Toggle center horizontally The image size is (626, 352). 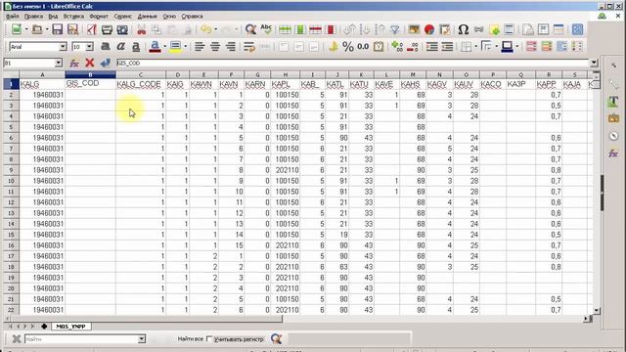(215, 47)
